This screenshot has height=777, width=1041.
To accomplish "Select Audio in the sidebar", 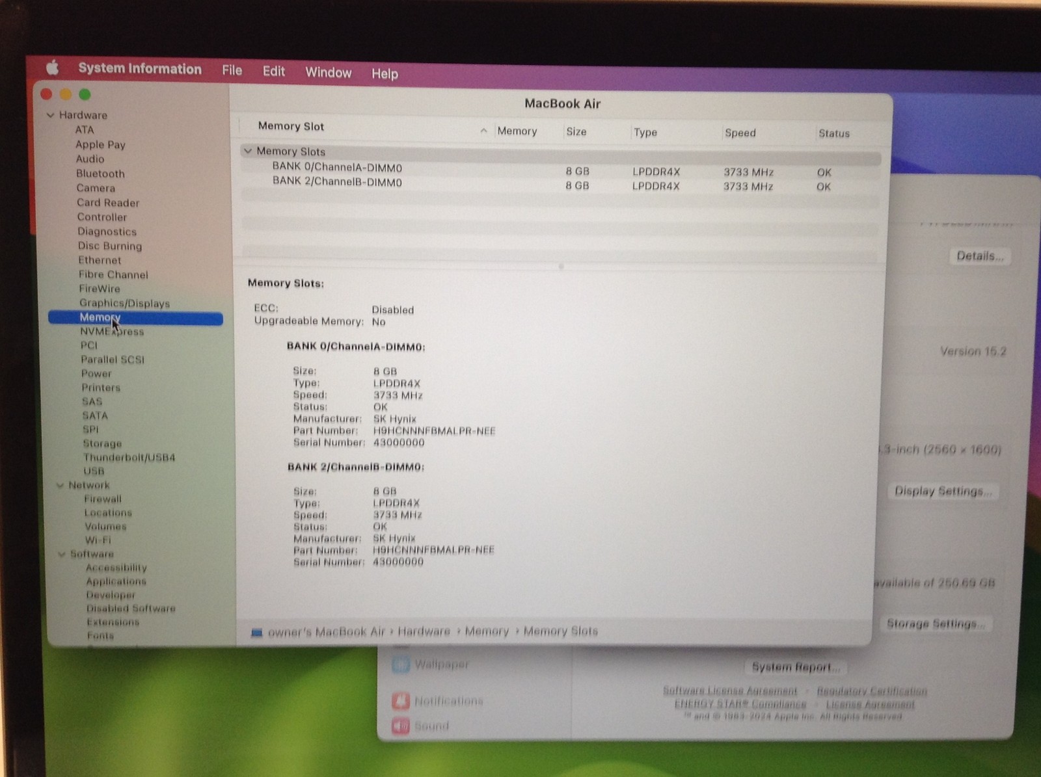I will click(90, 159).
